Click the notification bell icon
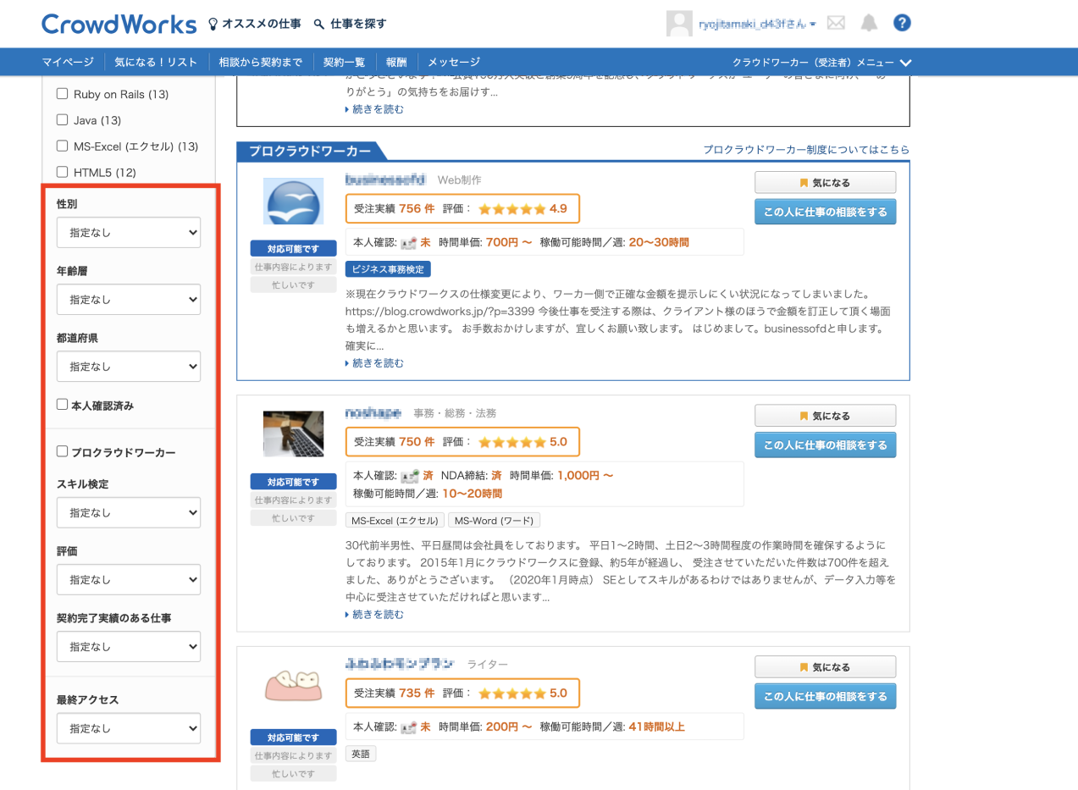This screenshot has height=790, width=1078. (869, 23)
